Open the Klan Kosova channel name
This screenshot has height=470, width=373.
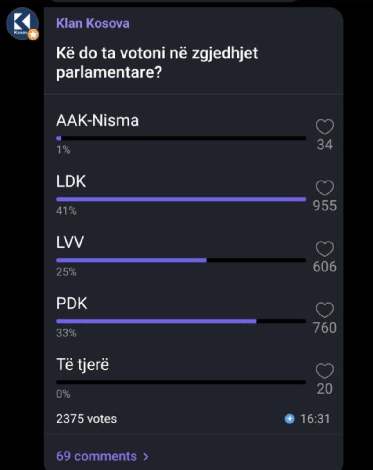pyautogui.click(x=93, y=23)
